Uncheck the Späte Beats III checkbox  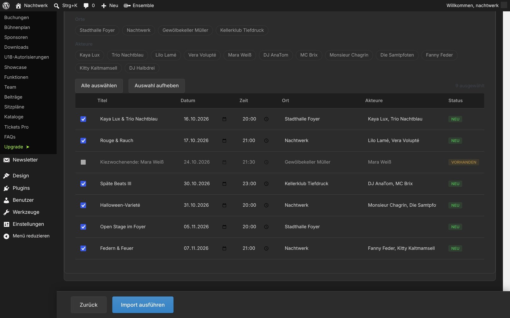(x=83, y=184)
